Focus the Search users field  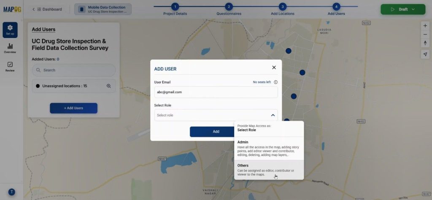[x=74, y=70]
